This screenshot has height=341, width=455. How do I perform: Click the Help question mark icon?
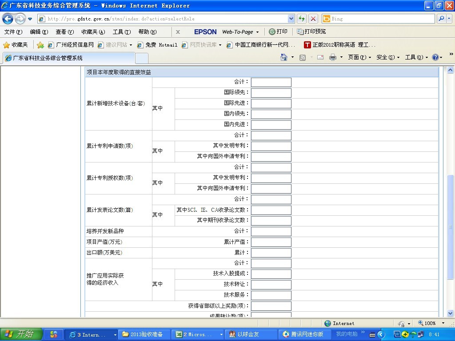435,57
